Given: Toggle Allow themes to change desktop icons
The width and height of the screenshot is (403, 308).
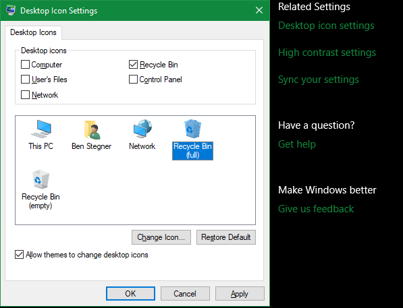Looking at the screenshot, I should click(x=20, y=255).
